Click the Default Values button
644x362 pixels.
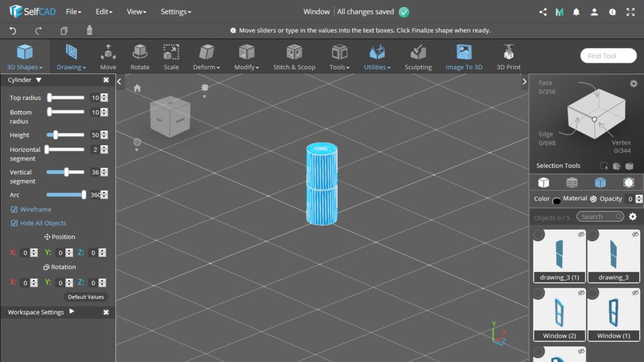coord(86,297)
